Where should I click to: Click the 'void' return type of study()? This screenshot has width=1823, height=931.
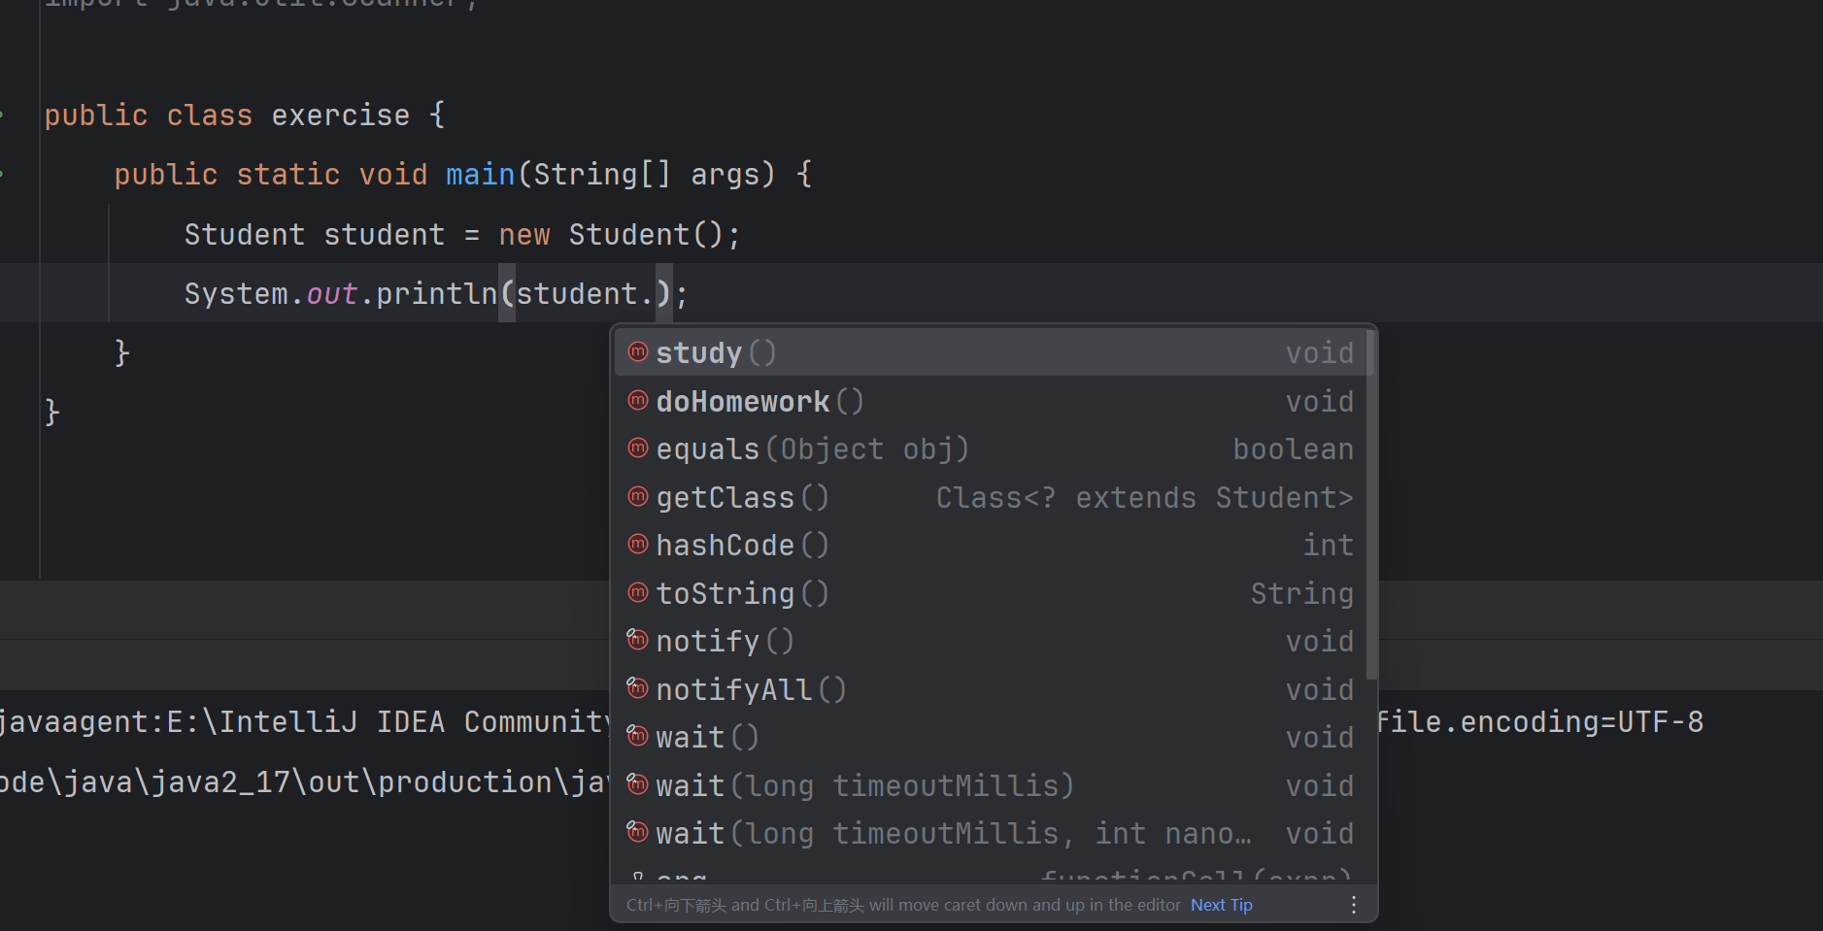(1319, 353)
